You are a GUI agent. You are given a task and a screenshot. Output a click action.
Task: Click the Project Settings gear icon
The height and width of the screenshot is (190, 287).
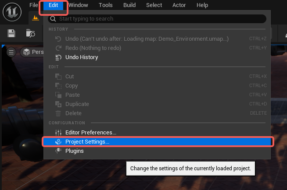[58, 142]
